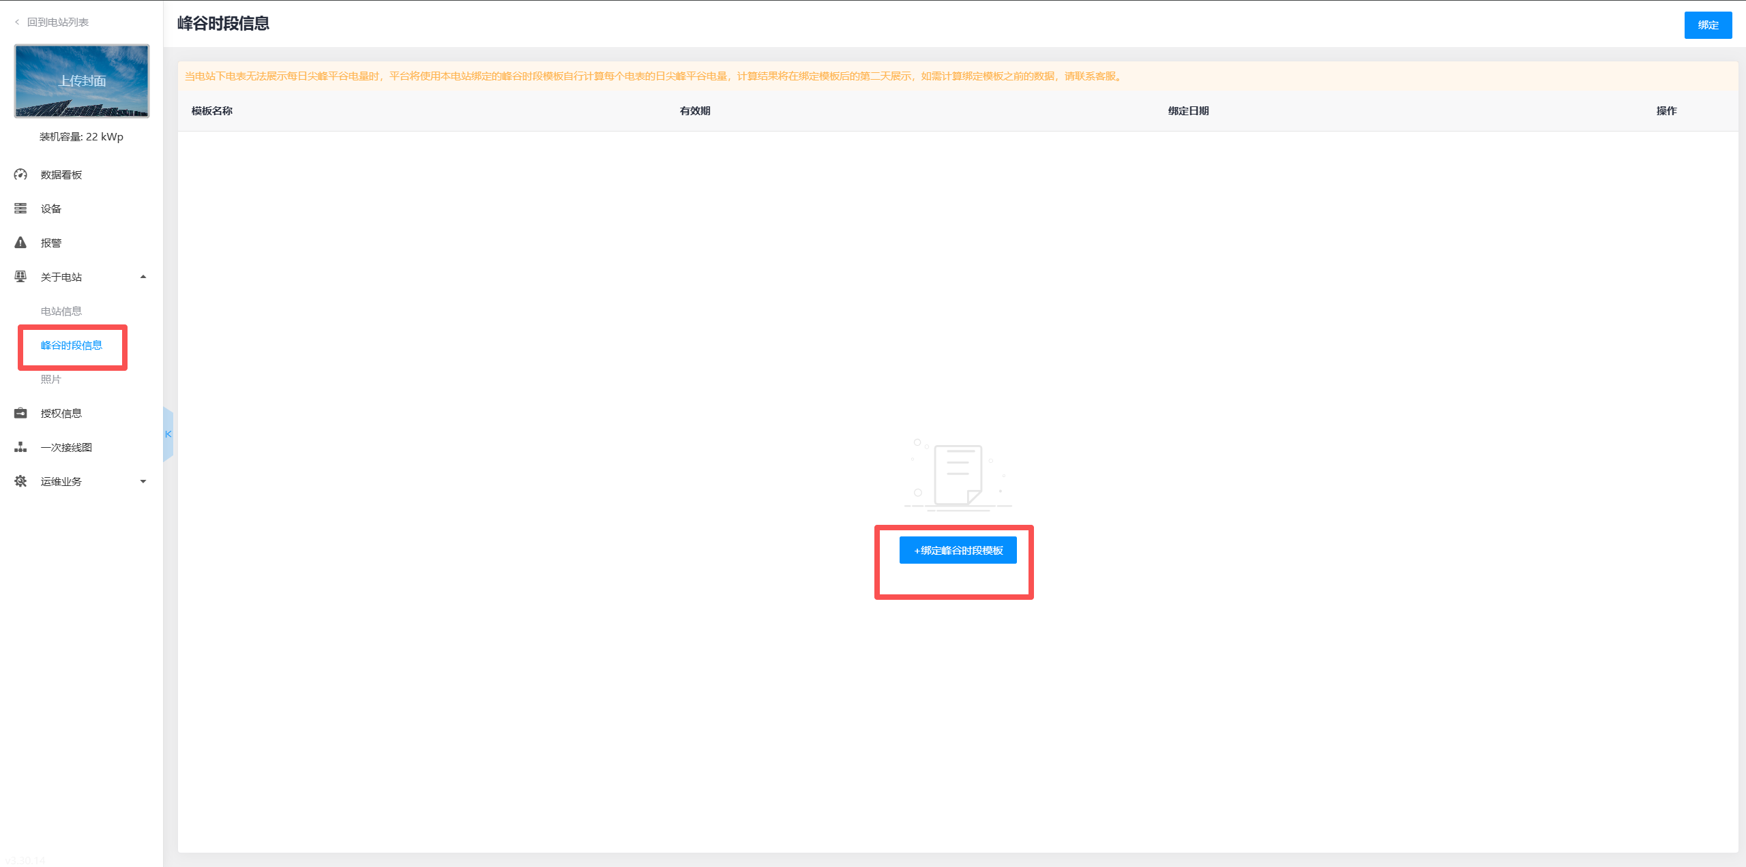The width and height of the screenshot is (1746, 867).
Task: Open the 电站信息 submenu item
Action: 61,311
